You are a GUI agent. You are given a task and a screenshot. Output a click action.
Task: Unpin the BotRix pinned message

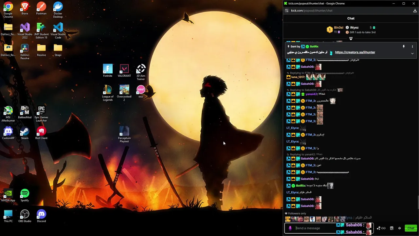click(404, 47)
